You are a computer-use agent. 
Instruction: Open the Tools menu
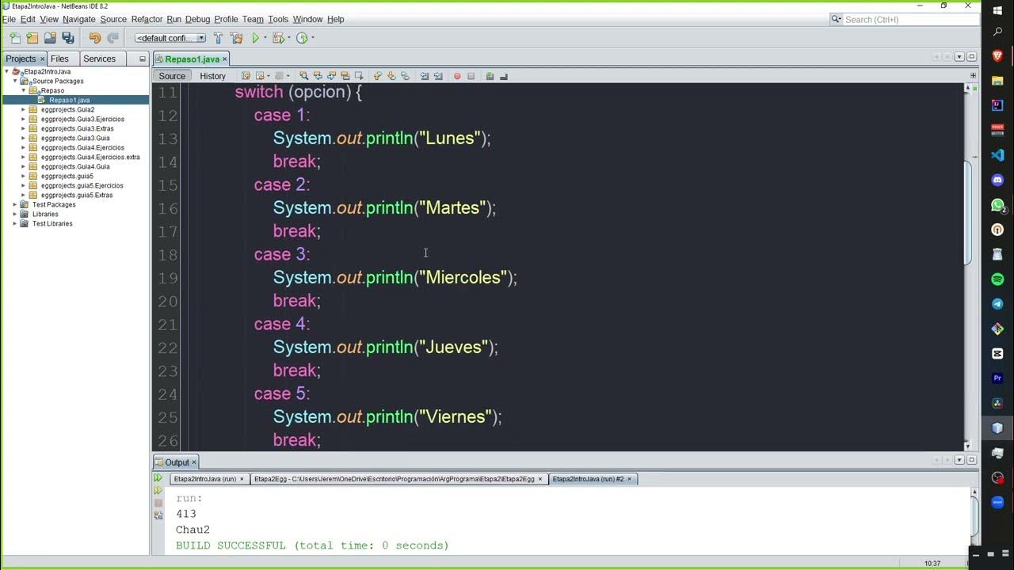pos(278,19)
